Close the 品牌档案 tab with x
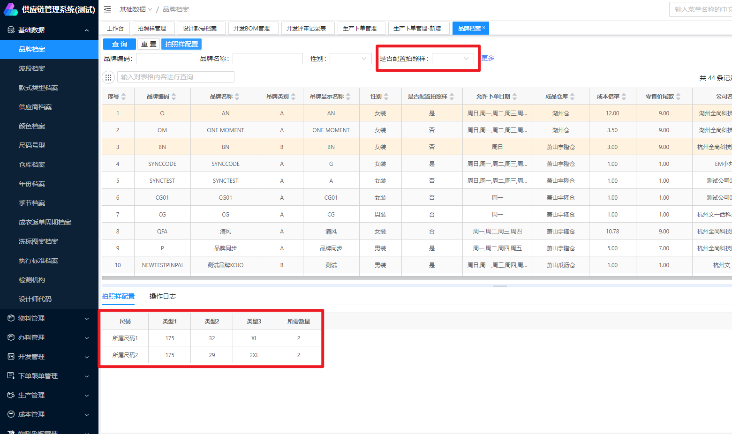This screenshot has height=434, width=732. [x=484, y=28]
